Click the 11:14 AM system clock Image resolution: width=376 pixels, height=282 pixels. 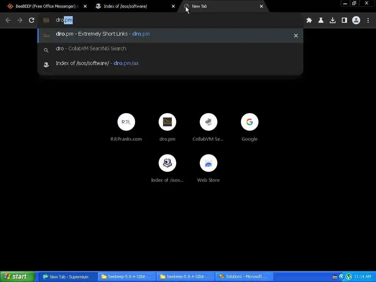click(x=362, y=277)
